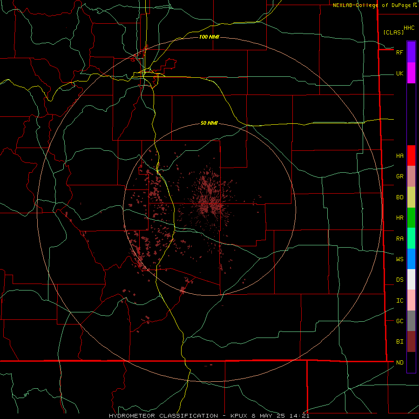Click the gray GC legend swatch

pos(411,321)
